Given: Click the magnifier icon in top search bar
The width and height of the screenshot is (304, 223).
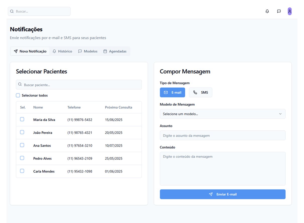Looking at the screenshot, I should pyautogui.click(x=12, y=11).
